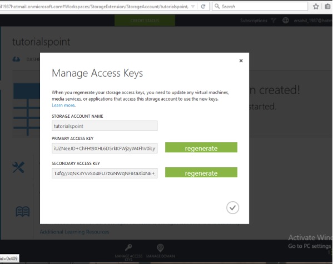This screenshot has height=264, width=333.
Task: Click the filter funnel icon beside Subscriptions
Action: pyautogui.click(x=273, y=21)
